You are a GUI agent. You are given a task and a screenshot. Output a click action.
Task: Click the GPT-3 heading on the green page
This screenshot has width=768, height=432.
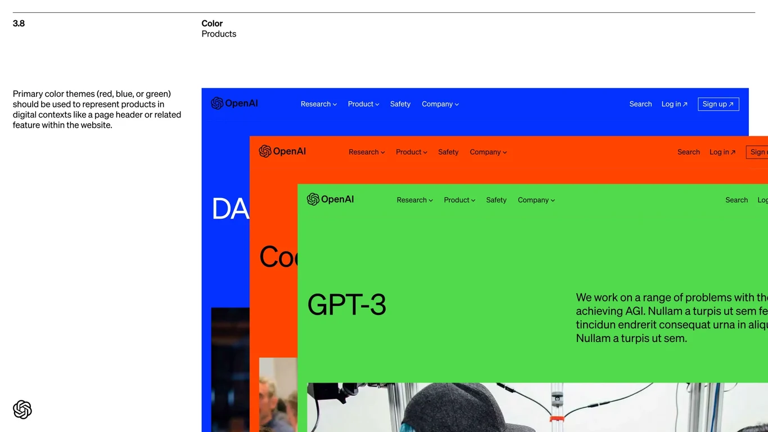(347, 305)
